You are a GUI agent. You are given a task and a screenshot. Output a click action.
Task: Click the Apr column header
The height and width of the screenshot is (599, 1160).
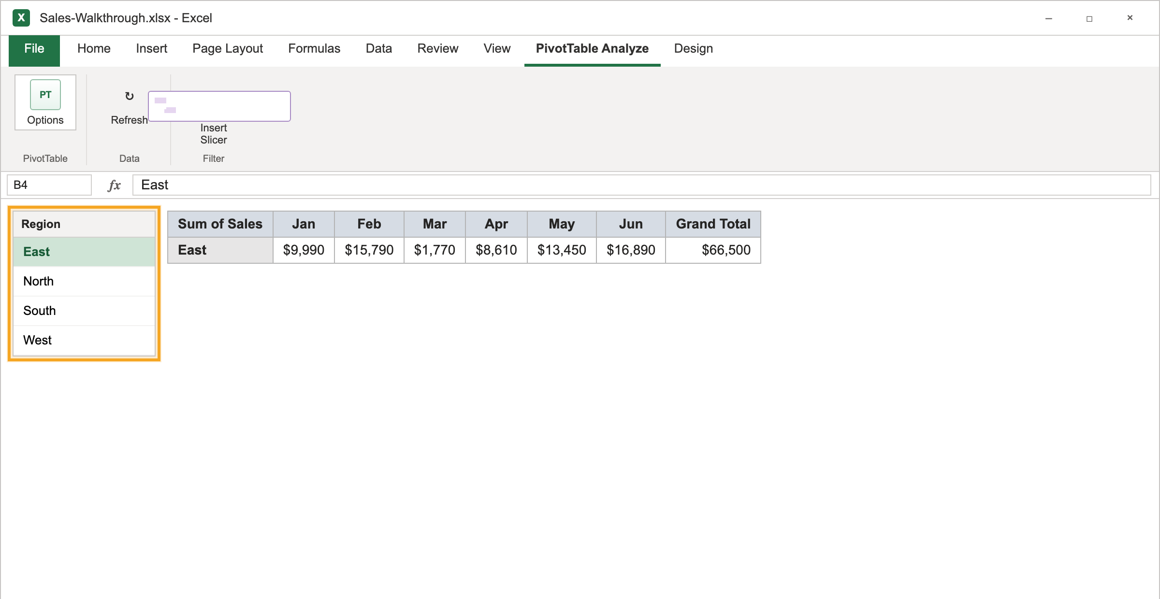(496, 224)
